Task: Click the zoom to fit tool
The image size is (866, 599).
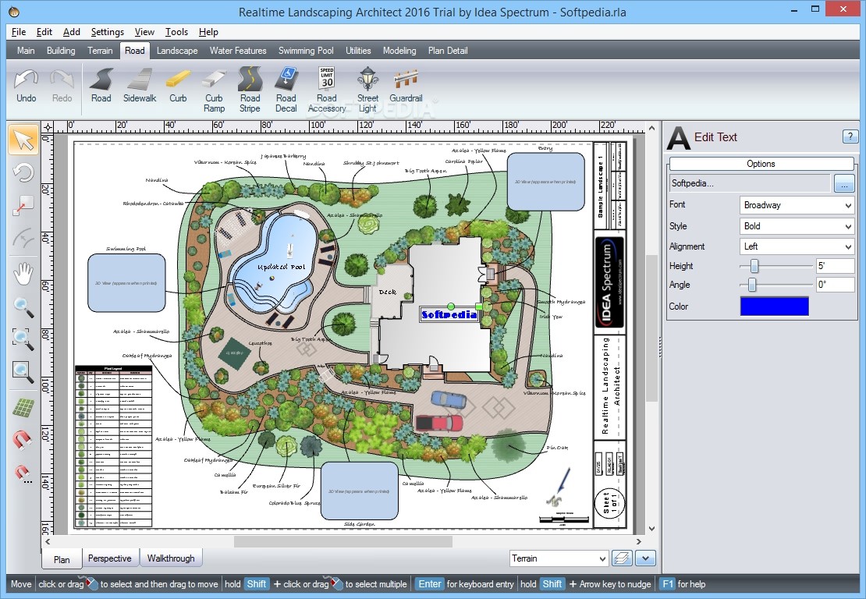Action: pos(23,371)
